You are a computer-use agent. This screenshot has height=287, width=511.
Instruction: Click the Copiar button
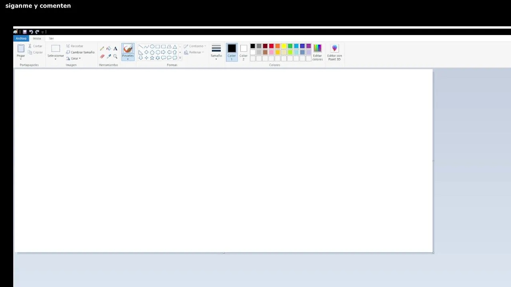35,52
